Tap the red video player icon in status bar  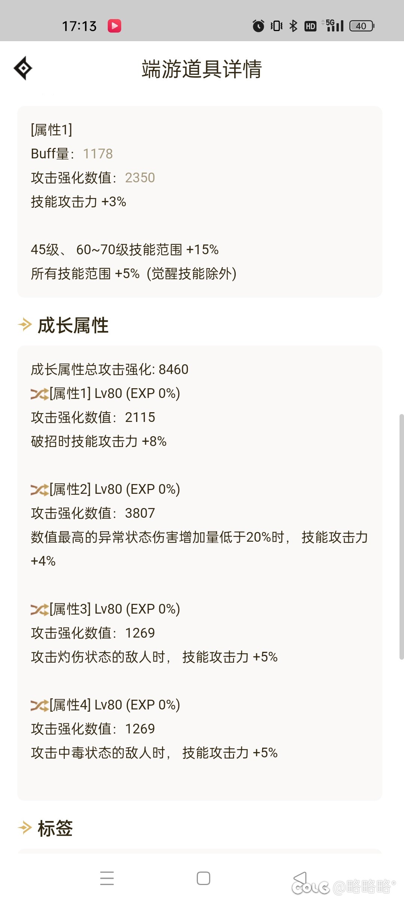point(115,26)
